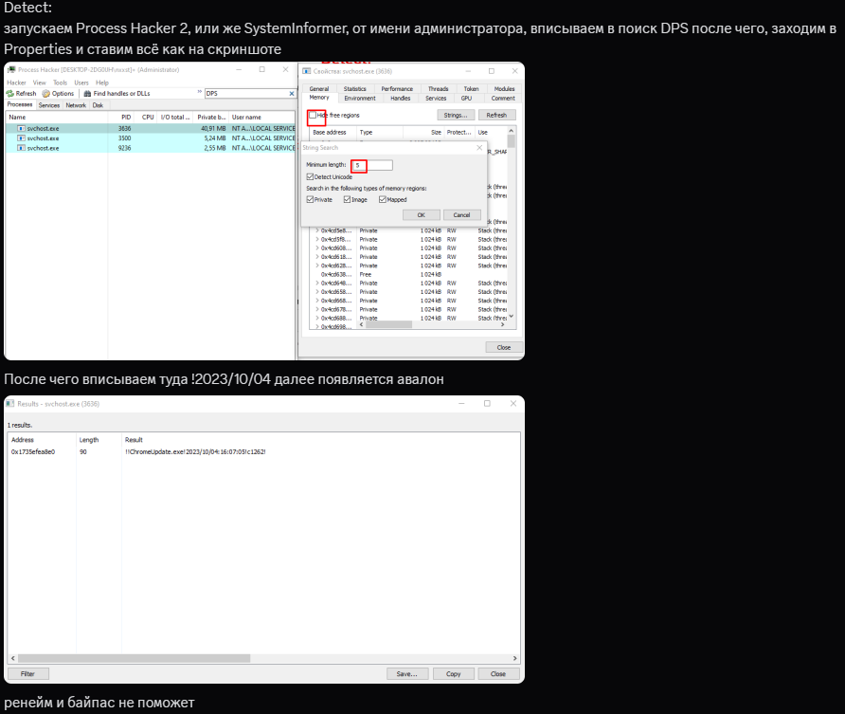845x714 pixels.
Task: Close the String Search dialog with X
Action: tap(479, 147)
